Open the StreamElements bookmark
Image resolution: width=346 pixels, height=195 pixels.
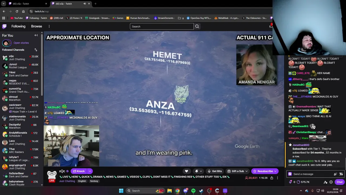click(x=164, y=18)
